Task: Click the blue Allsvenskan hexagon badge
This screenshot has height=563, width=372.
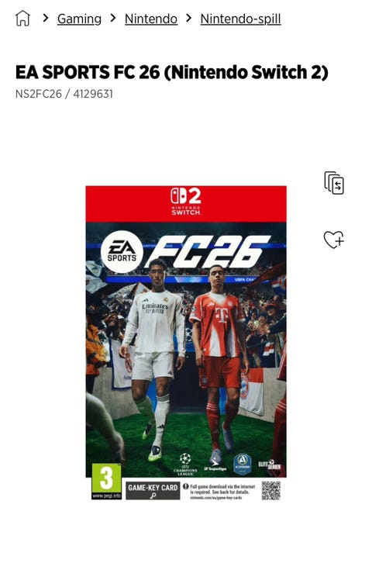Action: pos(242,464)
